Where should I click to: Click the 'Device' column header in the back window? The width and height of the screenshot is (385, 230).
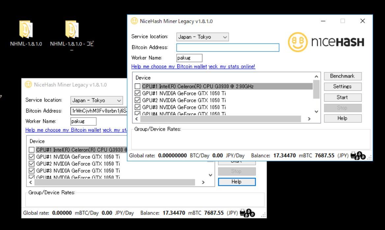(37, 141)
